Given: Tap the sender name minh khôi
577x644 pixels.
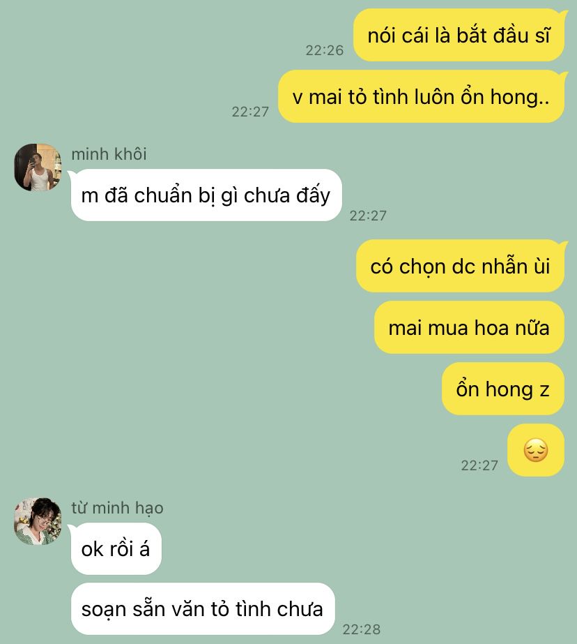Looking at the screenshot, I should click(x=109, y=154).
